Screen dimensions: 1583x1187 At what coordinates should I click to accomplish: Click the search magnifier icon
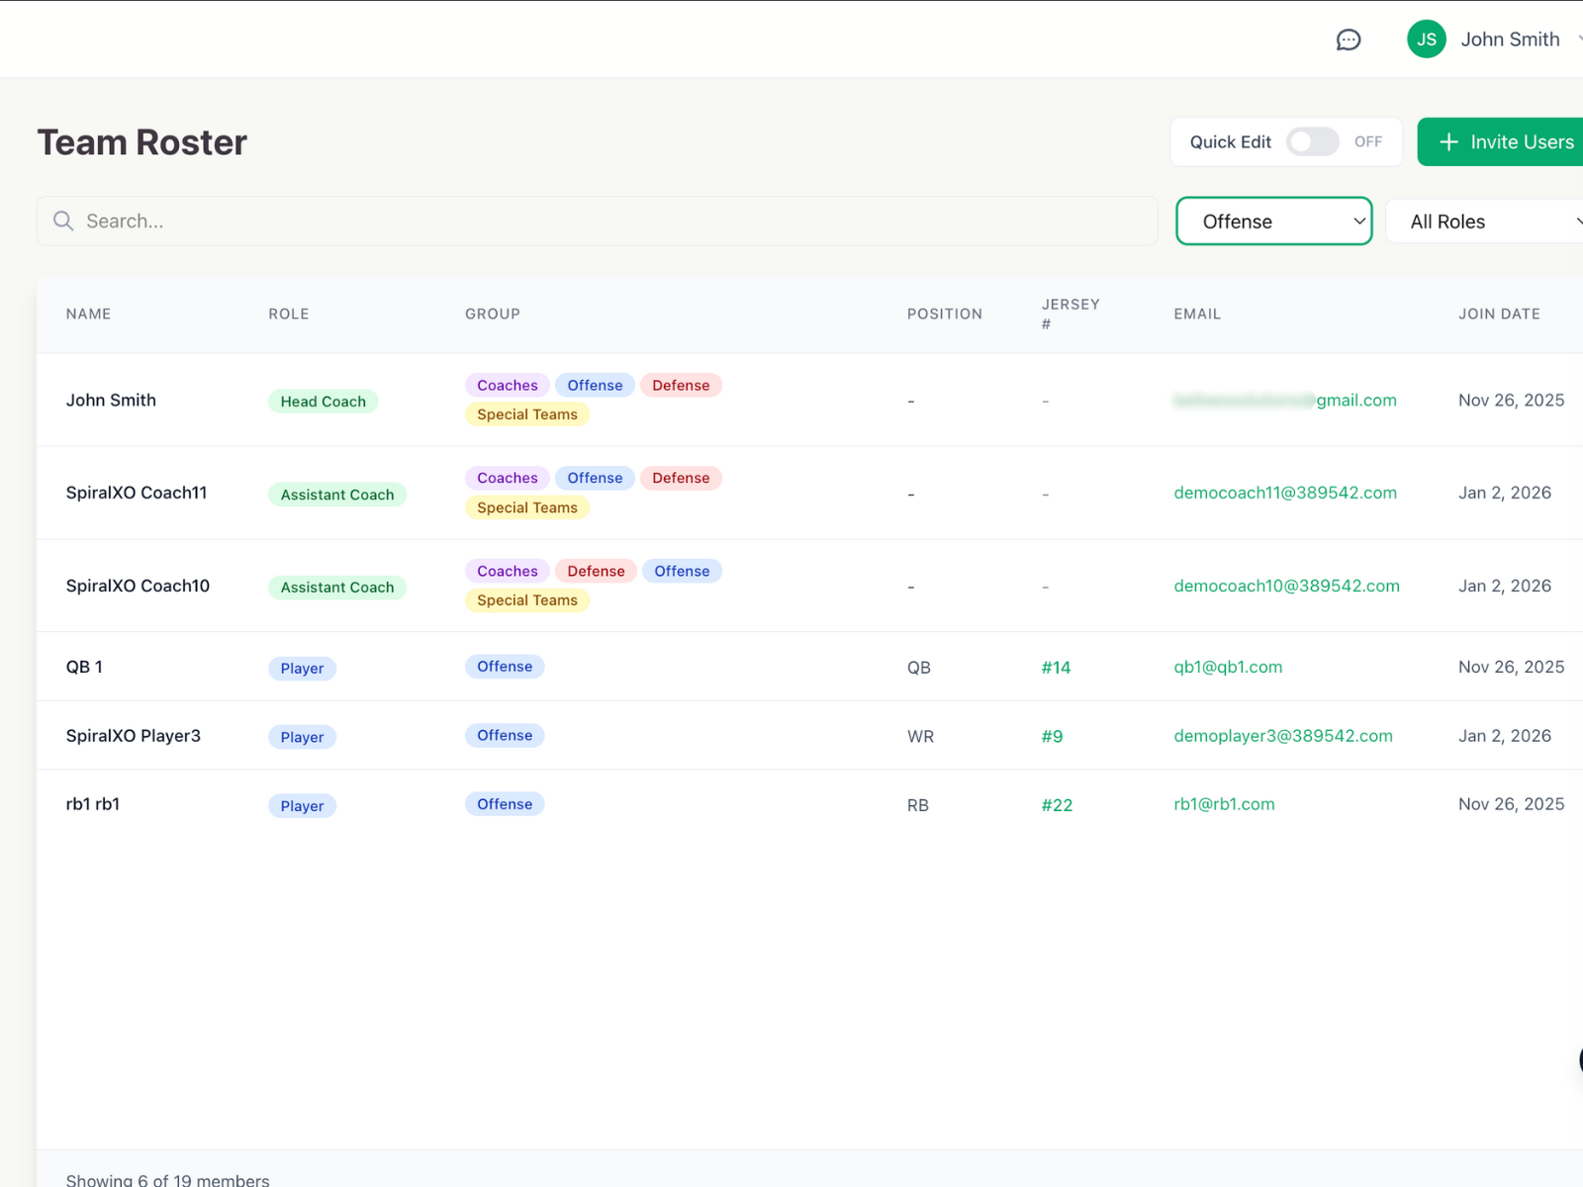pyautogui.click(x=63, y=221)
